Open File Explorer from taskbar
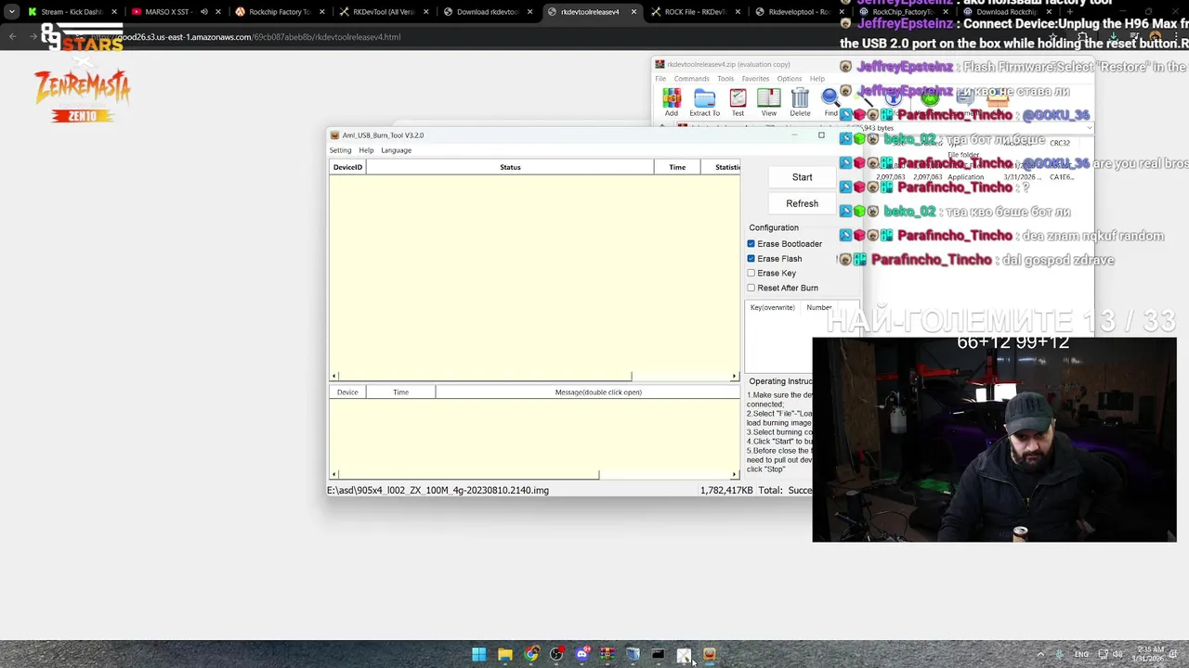1189x668 pixels. 504,654
